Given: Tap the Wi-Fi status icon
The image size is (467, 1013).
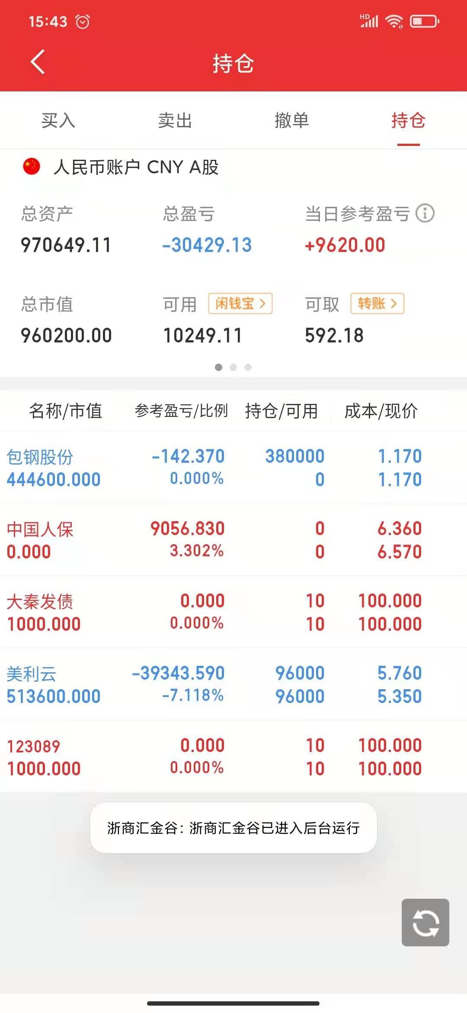Looking at the screenshot, I should coord(394,21).
